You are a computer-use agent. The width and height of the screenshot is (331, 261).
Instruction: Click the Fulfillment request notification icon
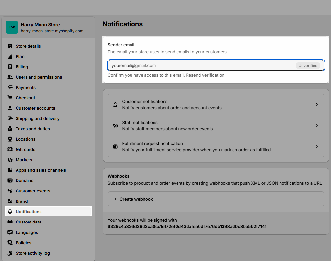point(115,147)
